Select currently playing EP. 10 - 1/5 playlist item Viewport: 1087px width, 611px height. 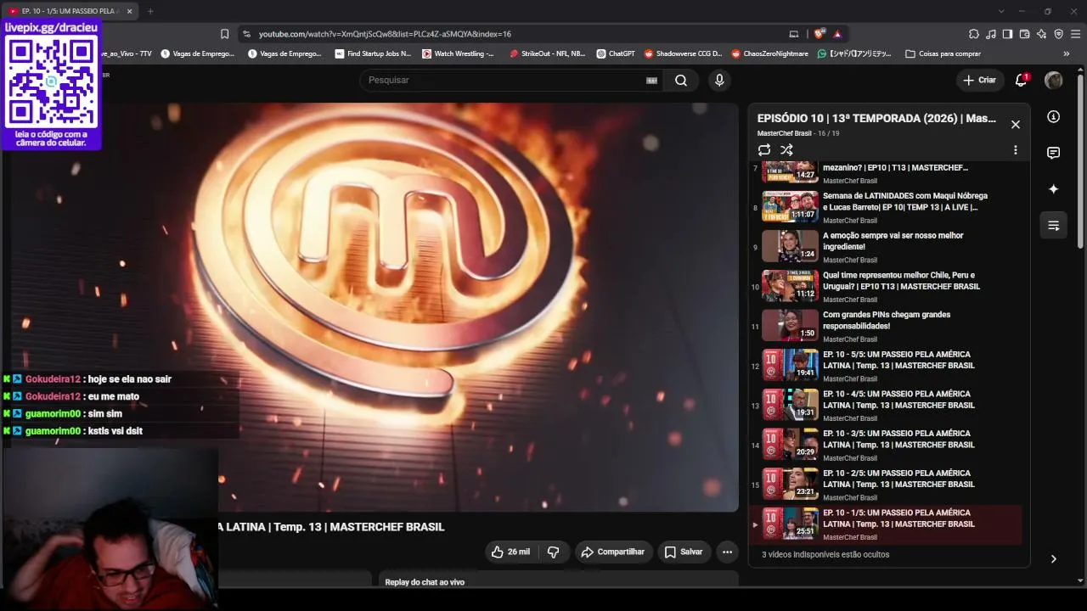point(887,524)
